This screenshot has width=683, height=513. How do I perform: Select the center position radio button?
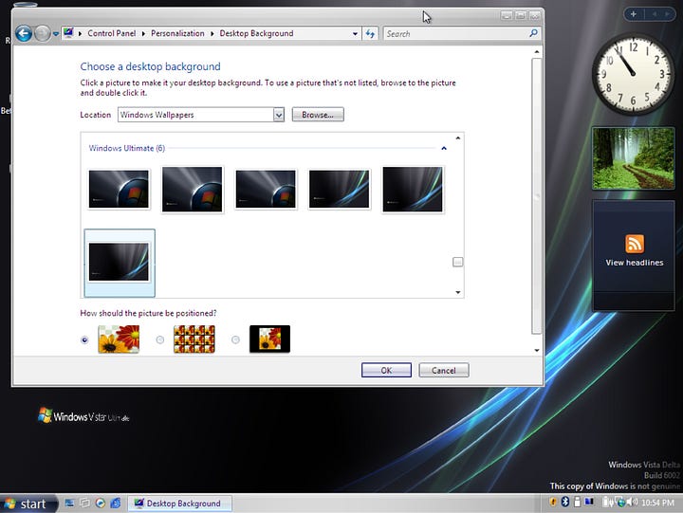pyautogui.click(x=235, y=339)
